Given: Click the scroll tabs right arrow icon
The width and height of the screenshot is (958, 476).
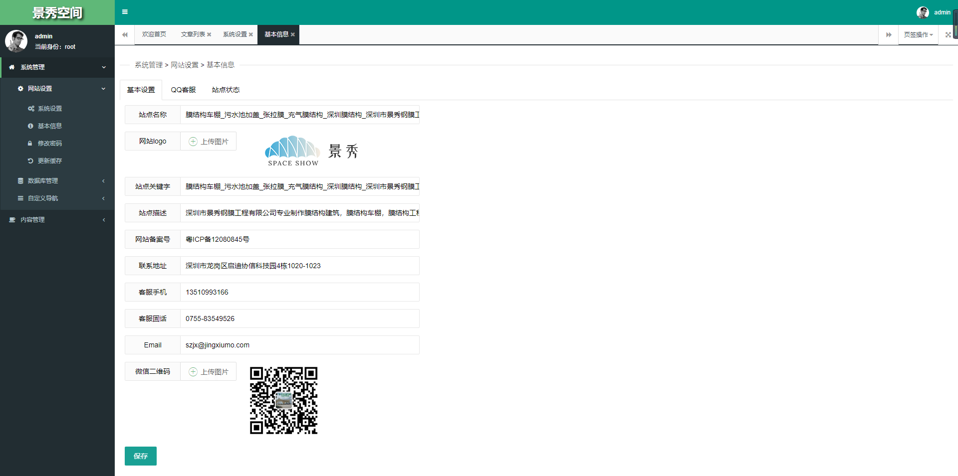Looking at the screenshot, I should click(x=888, y=35).
